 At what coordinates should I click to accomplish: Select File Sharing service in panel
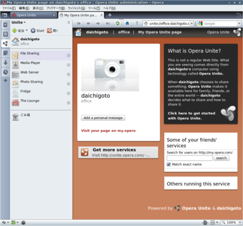(x=41, y=55)
